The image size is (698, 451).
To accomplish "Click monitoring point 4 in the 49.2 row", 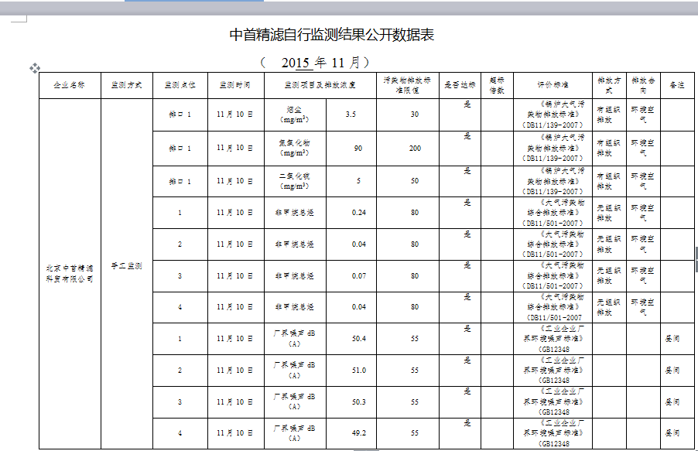I will pos(180,432).
